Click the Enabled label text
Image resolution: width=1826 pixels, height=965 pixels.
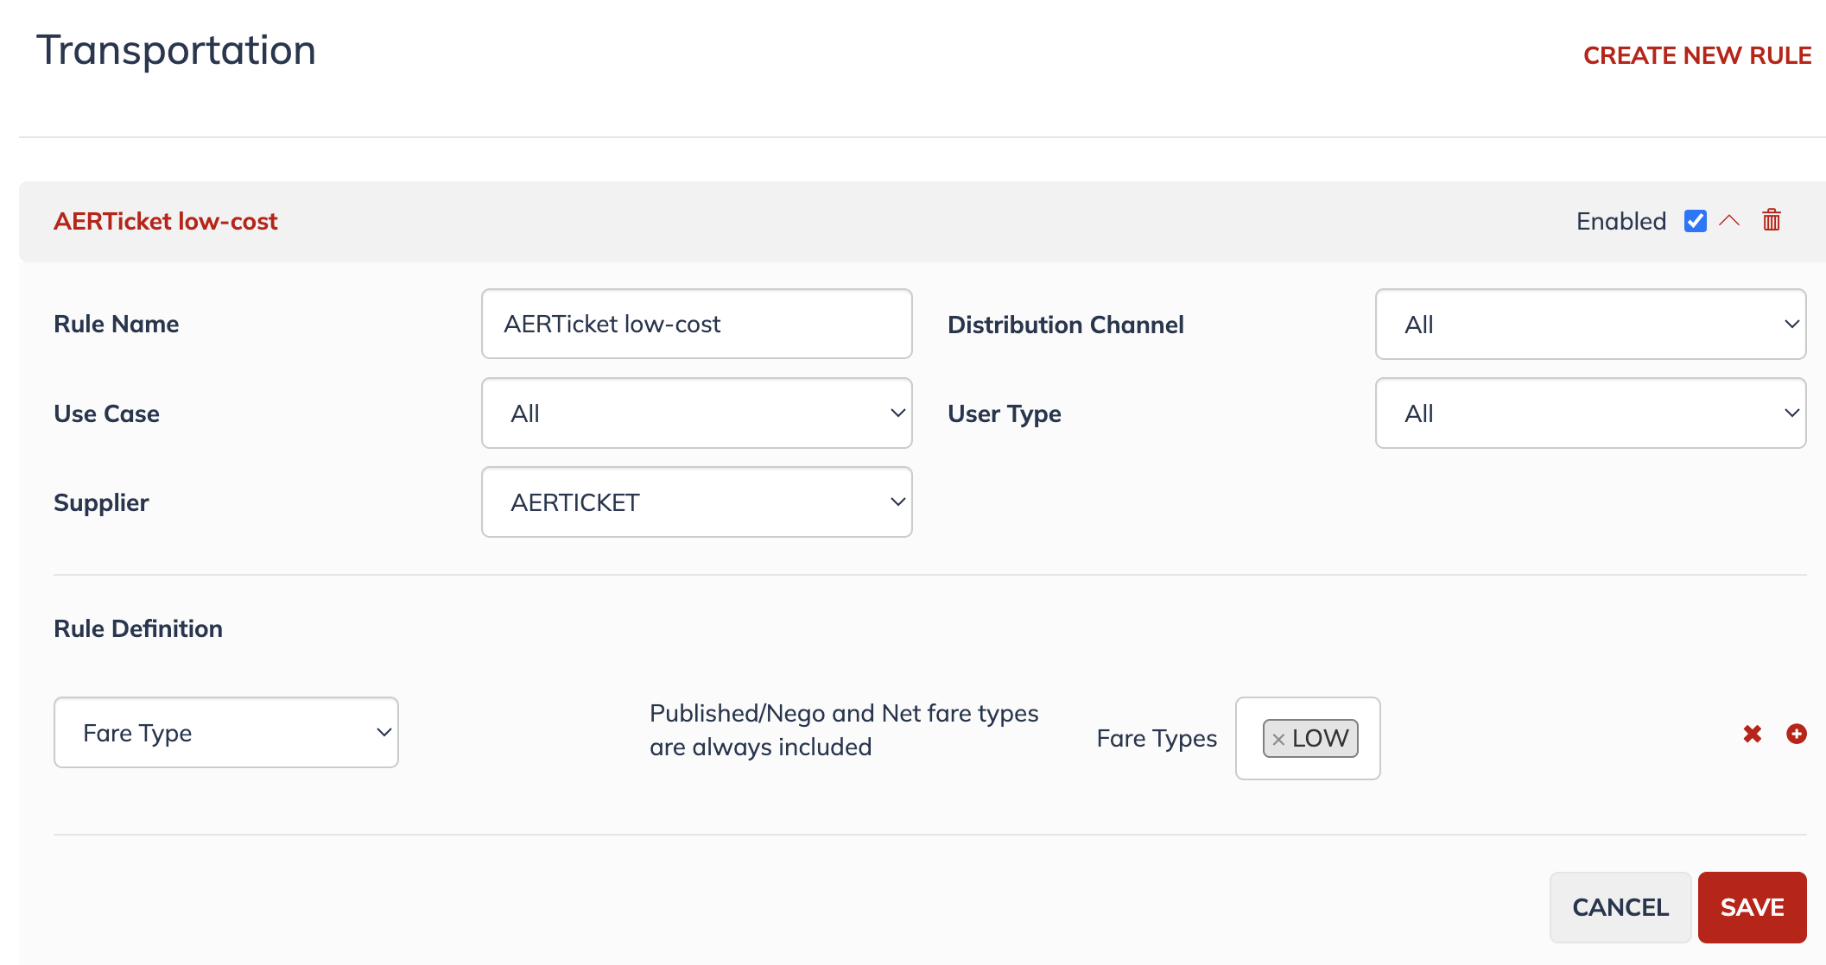(x=1621, y=221)
